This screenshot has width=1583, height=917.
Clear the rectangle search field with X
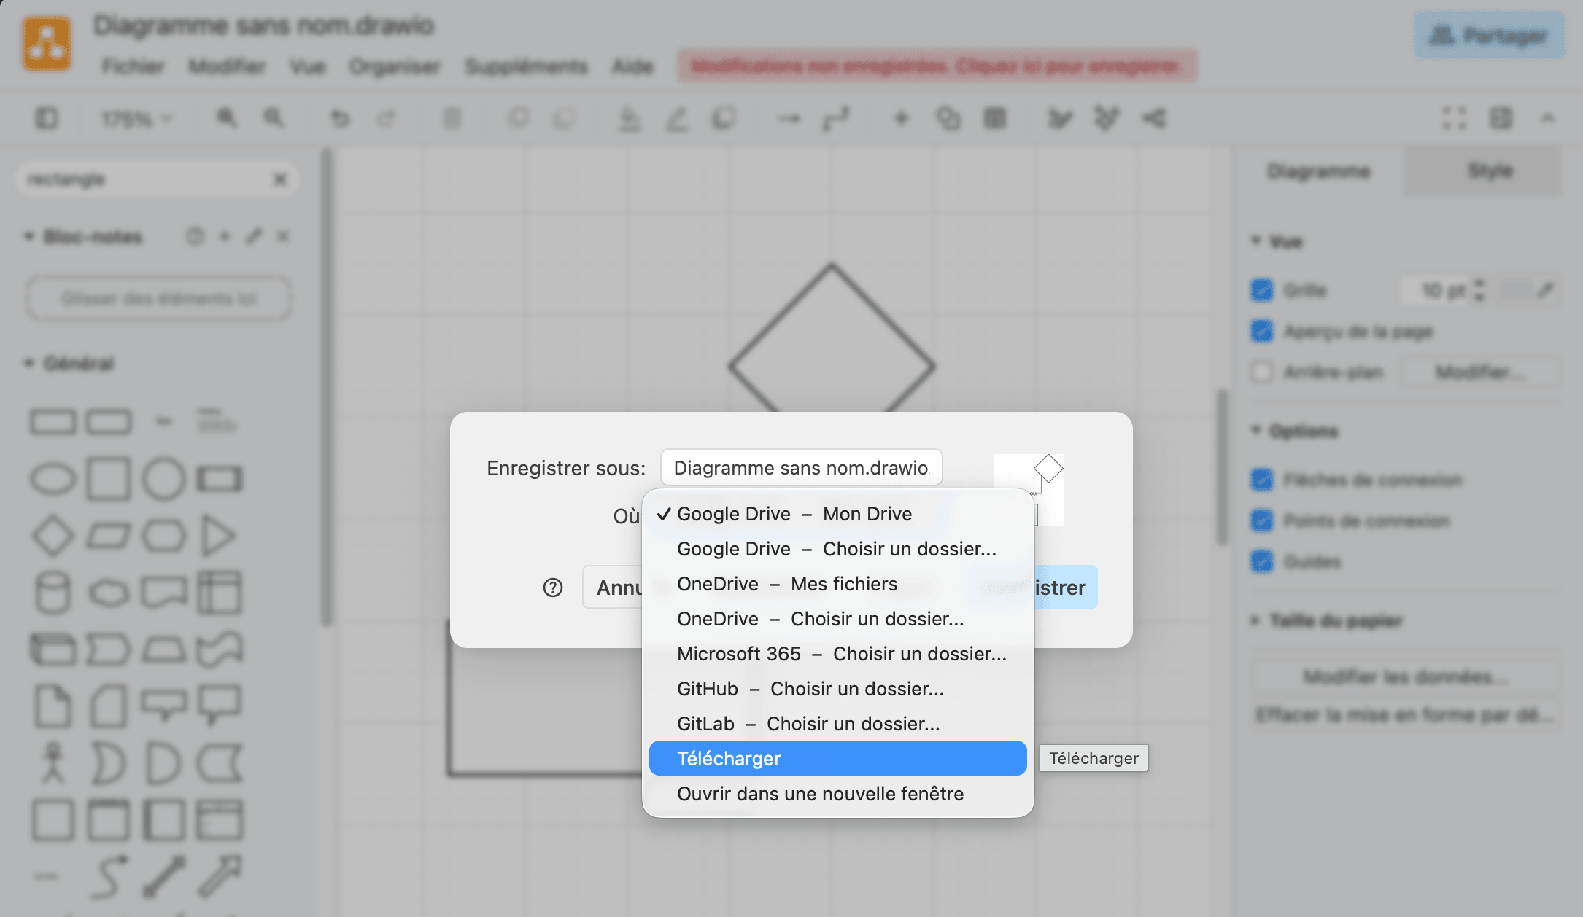tap(279, 179)
